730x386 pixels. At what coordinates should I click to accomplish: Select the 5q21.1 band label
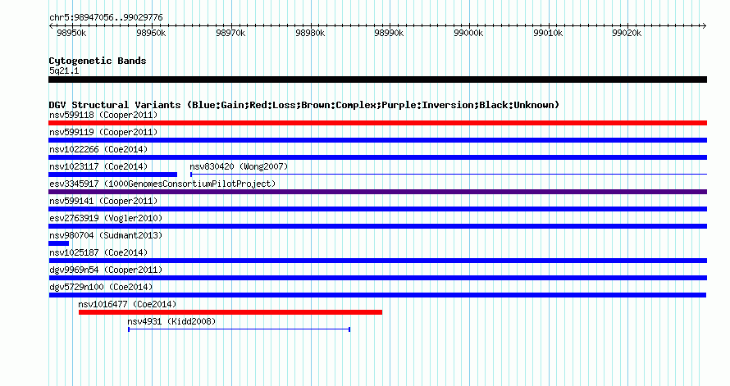point(64,70)
